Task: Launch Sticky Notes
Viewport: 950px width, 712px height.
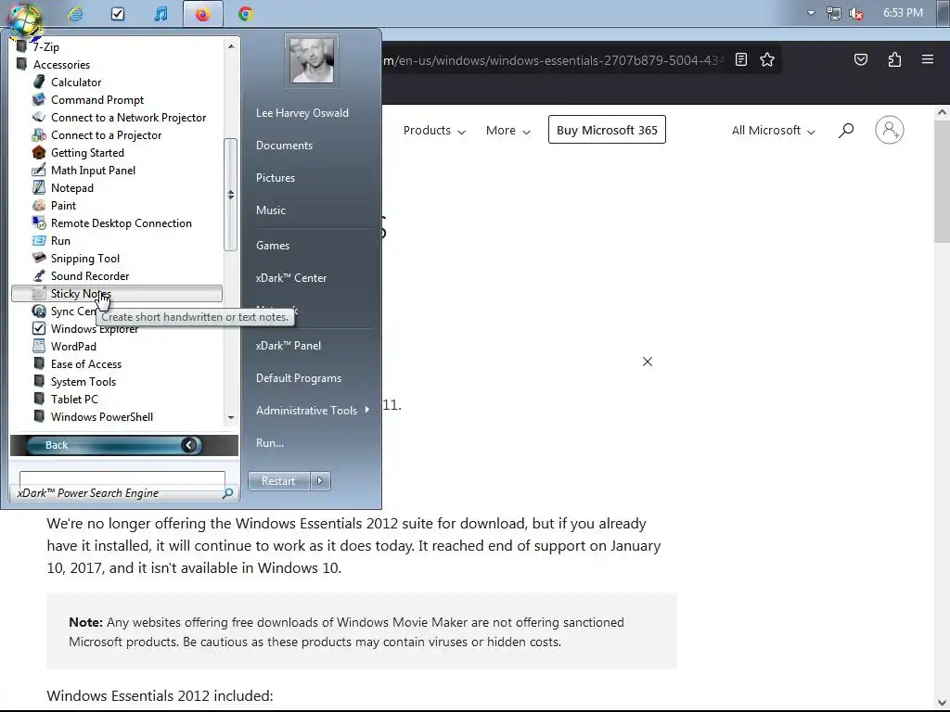Action: pyautogui.click(x=117, y=294)
